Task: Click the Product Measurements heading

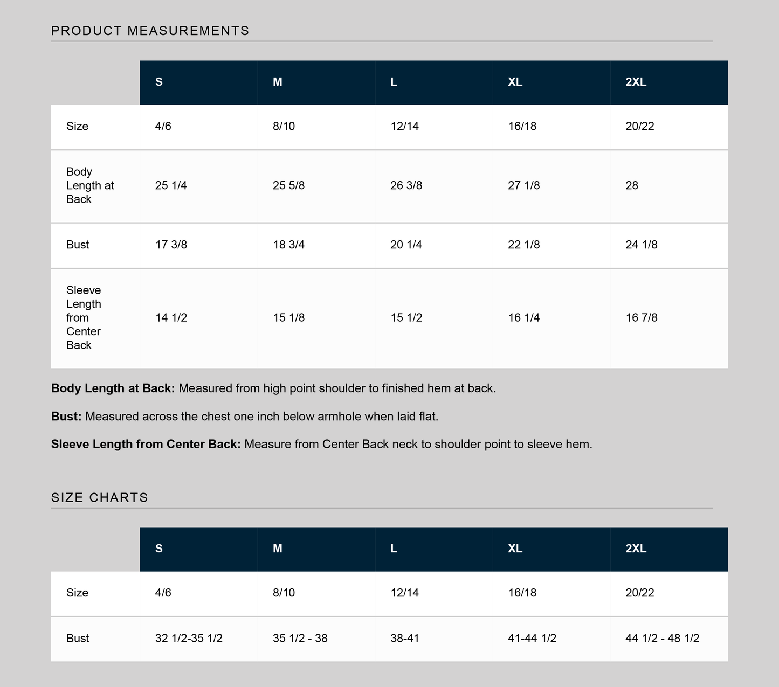Action: click(150, 31)
